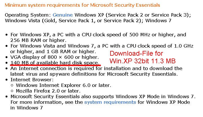Click the red Download-File for annotation
Image resolution: width=203 pixels, height=117 pixels.
(136, 53)
